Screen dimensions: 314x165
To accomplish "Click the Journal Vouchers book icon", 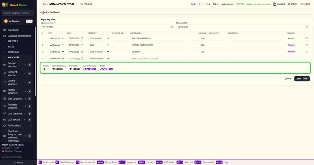I will click(4, 91).
